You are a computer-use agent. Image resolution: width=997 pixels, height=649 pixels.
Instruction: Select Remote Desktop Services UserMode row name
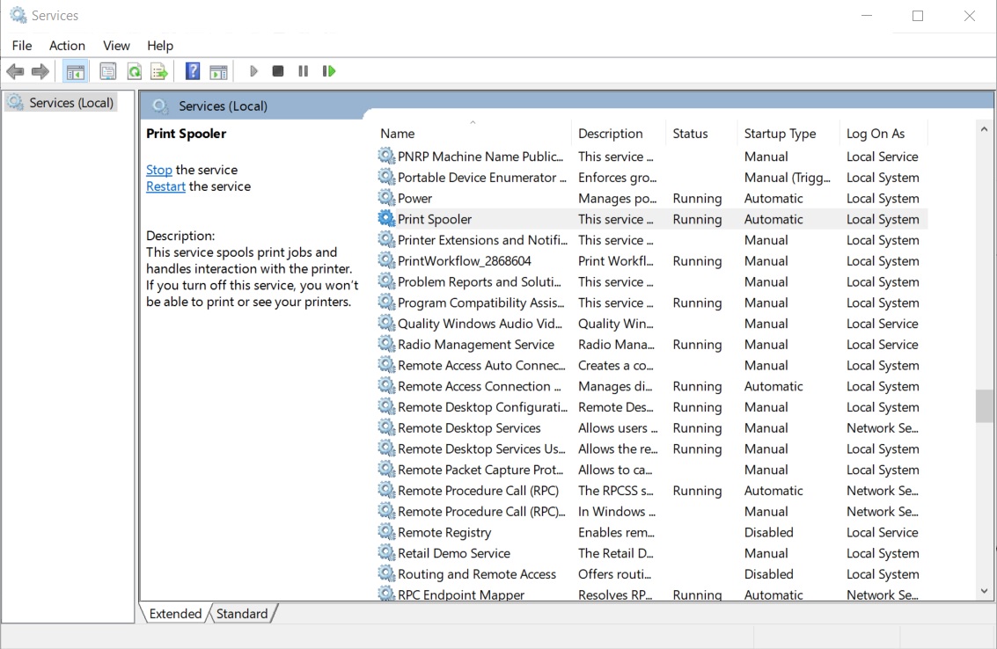481,448
